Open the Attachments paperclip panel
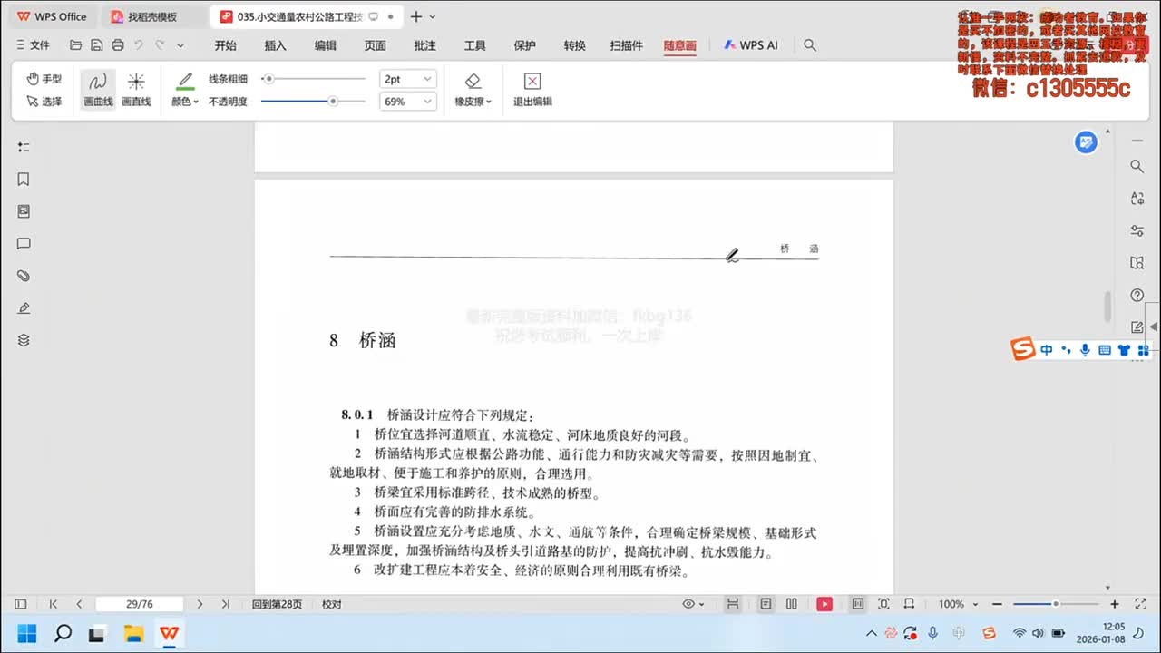The image size is (1161, 653). click(x=24, y=276)
